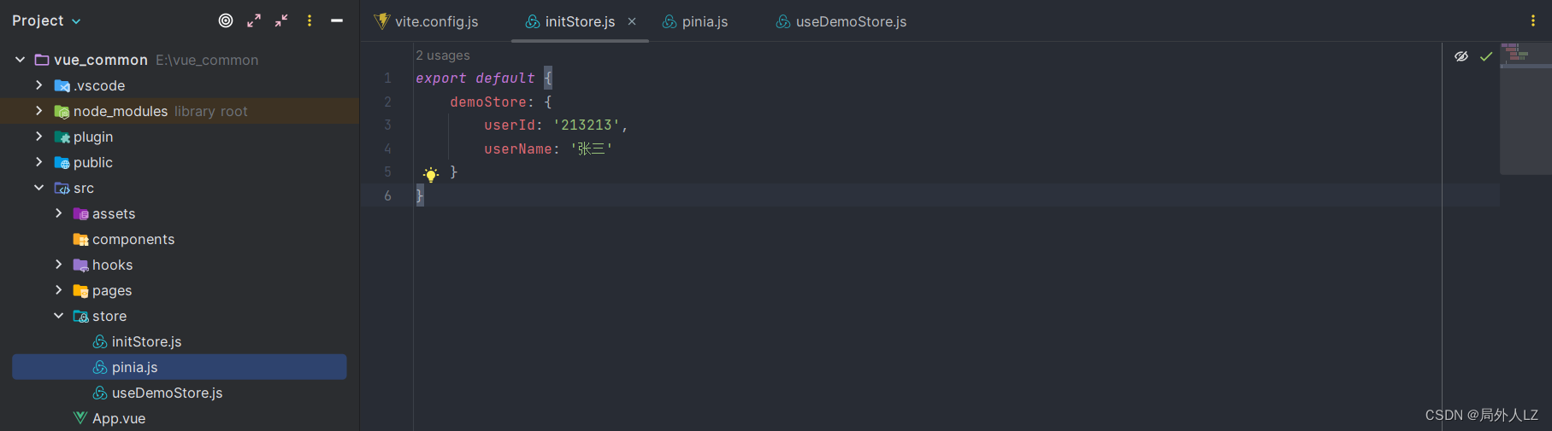This screenshot has width=1552, height=431.
Task: Click the Select Opened File target icon
Action: (226, 20)
